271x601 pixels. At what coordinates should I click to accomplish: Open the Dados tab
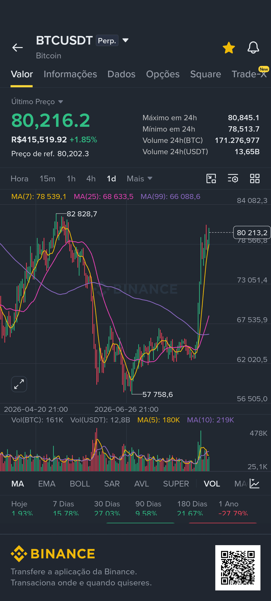(121, 74)
